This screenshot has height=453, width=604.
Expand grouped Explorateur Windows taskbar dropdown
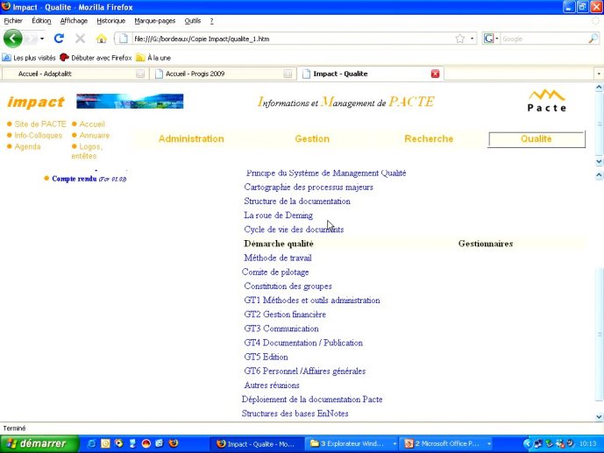tap(394, 443)
